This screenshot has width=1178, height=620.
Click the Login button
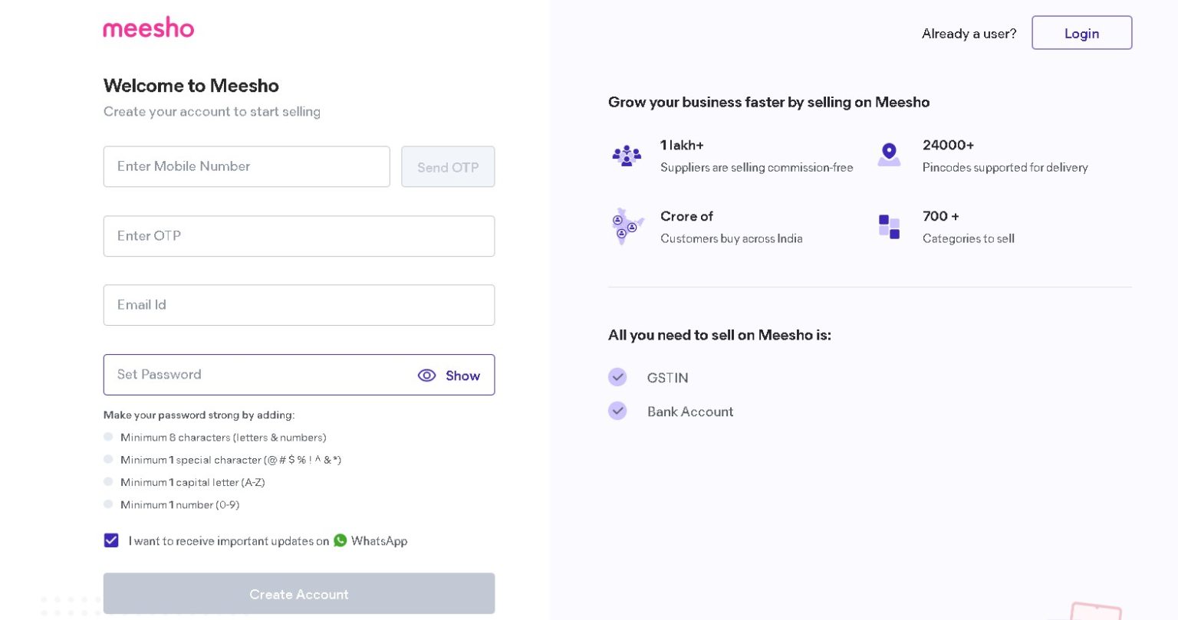pos(1081,33)
